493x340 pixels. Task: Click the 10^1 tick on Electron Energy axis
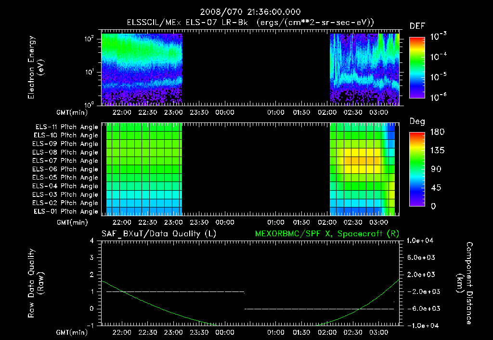89,72
